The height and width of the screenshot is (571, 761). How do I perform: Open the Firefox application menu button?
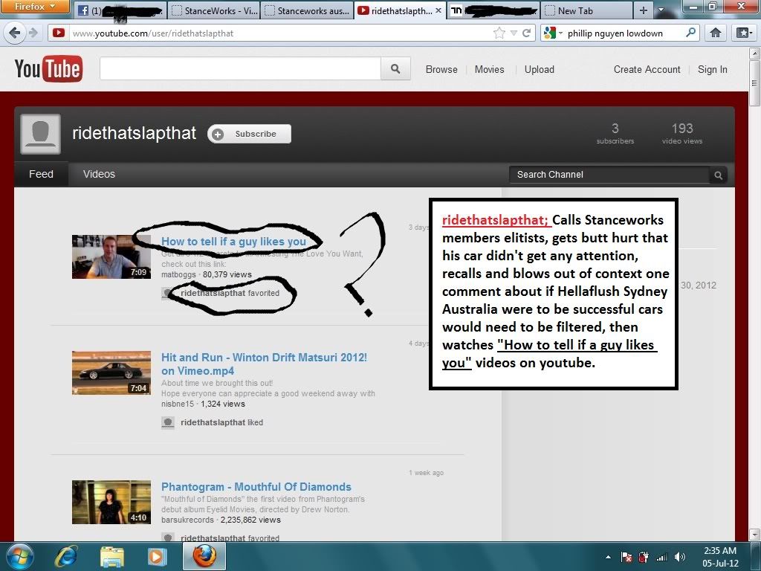click(35, 6)
